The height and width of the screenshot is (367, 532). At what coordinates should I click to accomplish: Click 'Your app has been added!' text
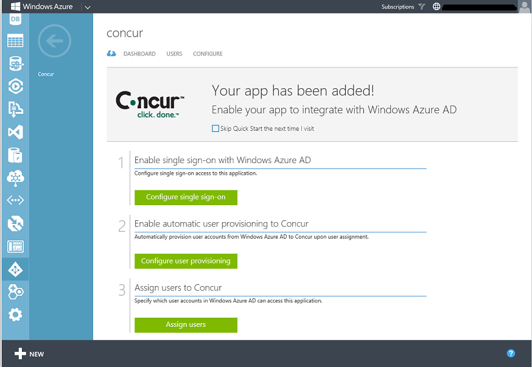point(293,91)
